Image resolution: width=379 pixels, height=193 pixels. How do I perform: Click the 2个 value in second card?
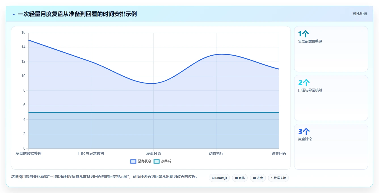coord(304,83)
